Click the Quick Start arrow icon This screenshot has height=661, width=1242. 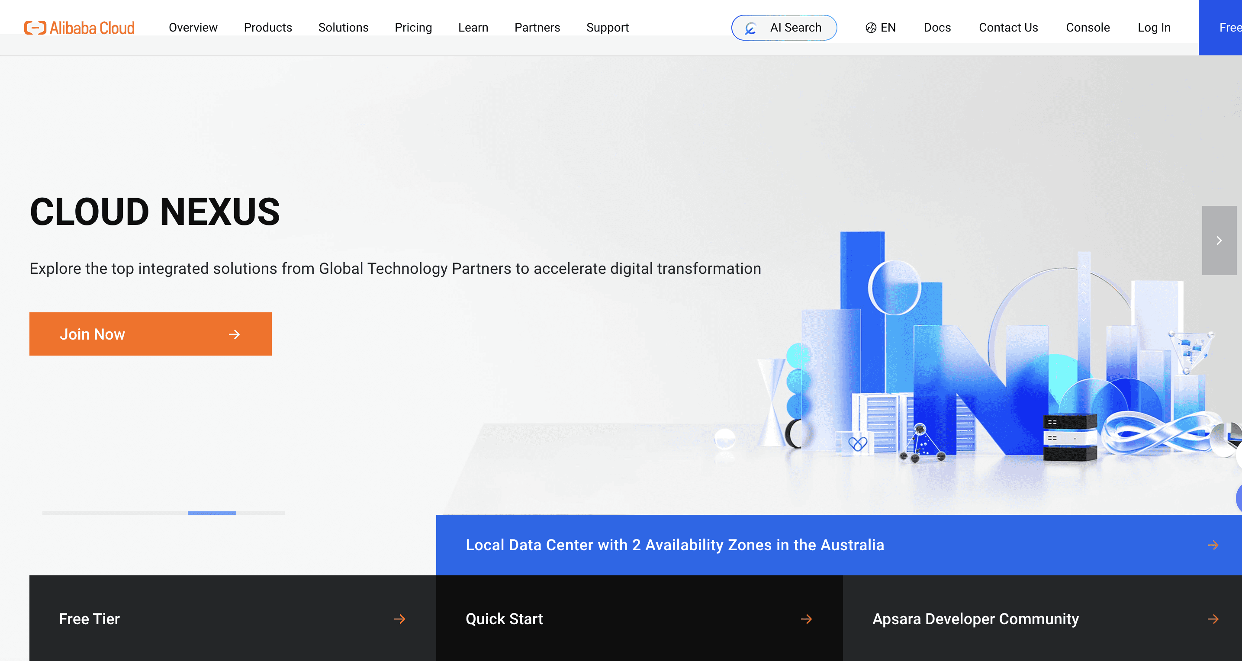tap(806, 619)
